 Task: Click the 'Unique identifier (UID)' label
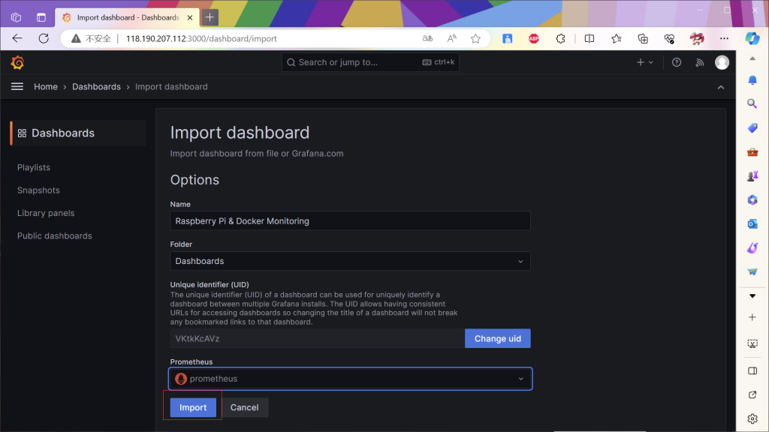click(x=210, y=284)
